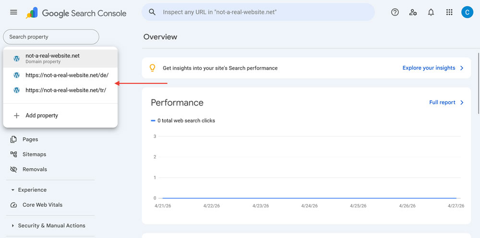The width and height of the screenshot is (480, 238).
Task: Open the account avatar labeled C
Action: [x=467, y=12]
